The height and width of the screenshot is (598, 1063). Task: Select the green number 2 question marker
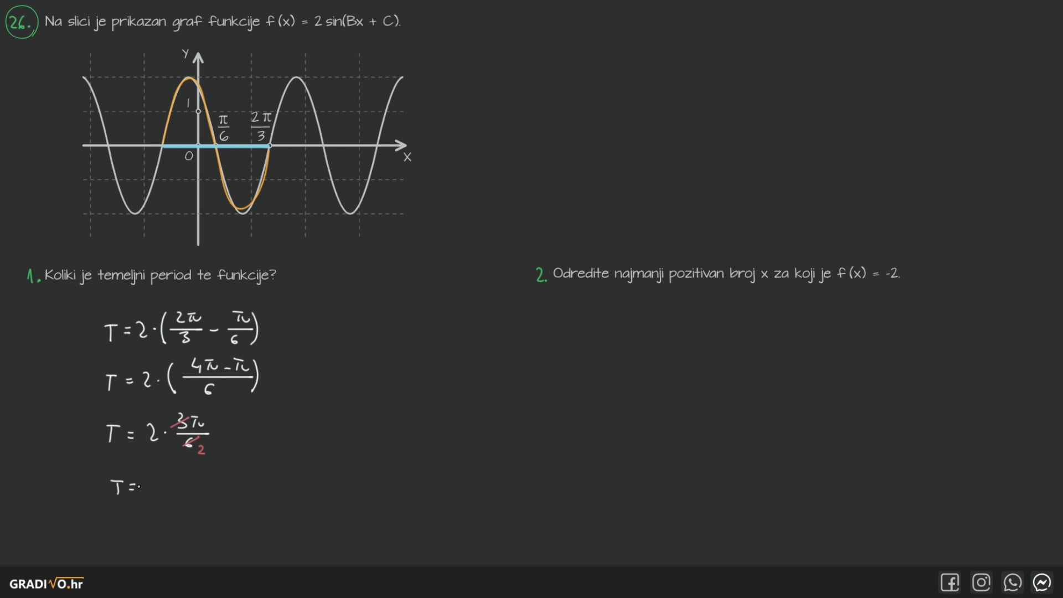(541, 275)
